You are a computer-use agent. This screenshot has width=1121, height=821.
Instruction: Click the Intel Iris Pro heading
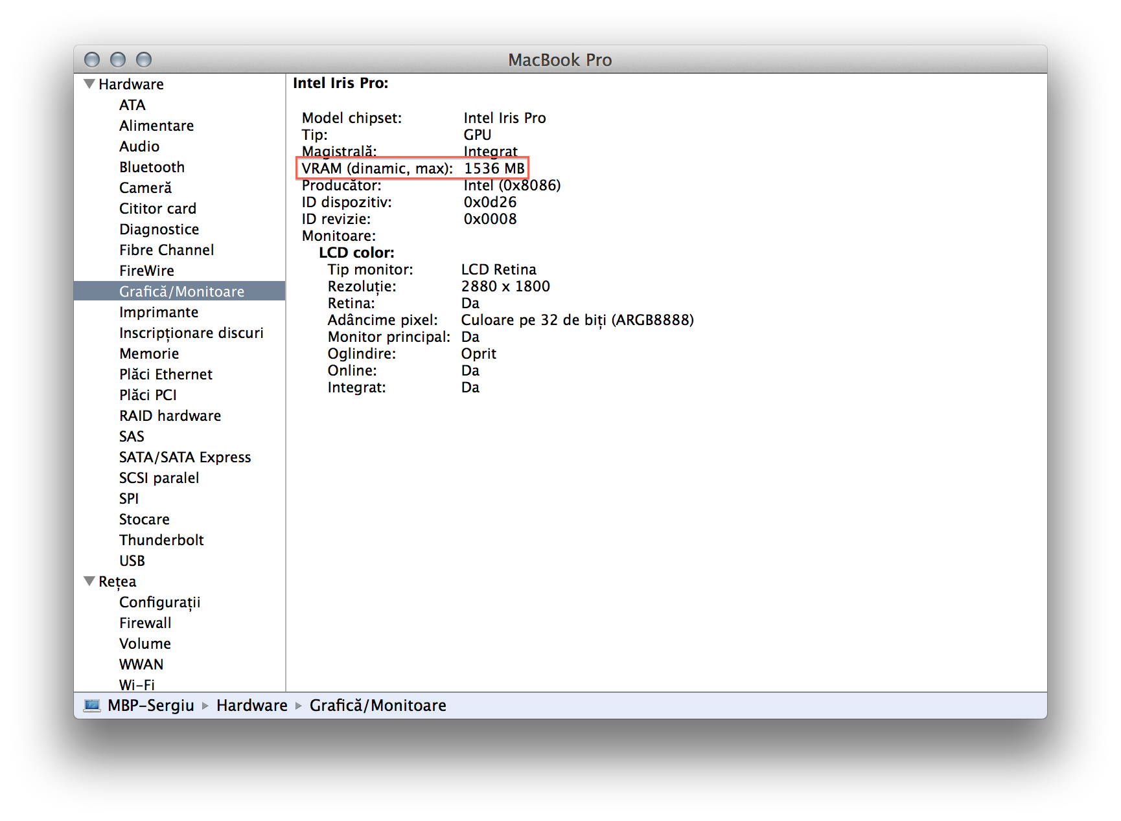point(341,83)
